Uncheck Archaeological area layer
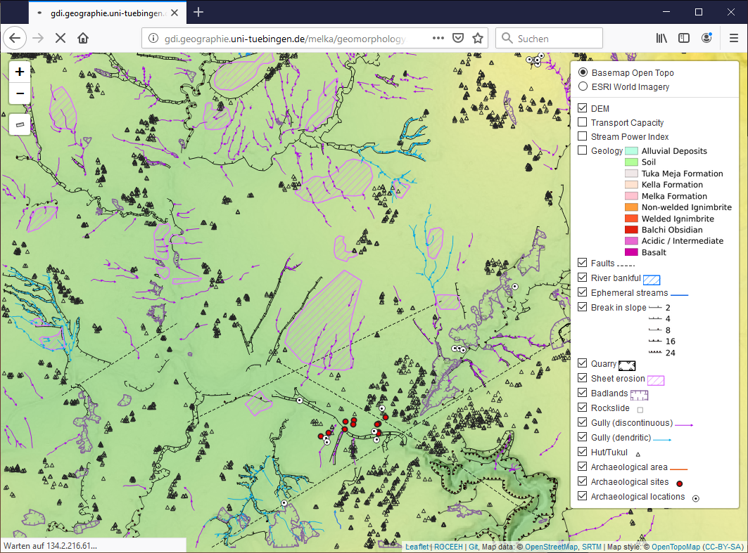This screenshot has height=553, width=748. click(x=582, y=467)
